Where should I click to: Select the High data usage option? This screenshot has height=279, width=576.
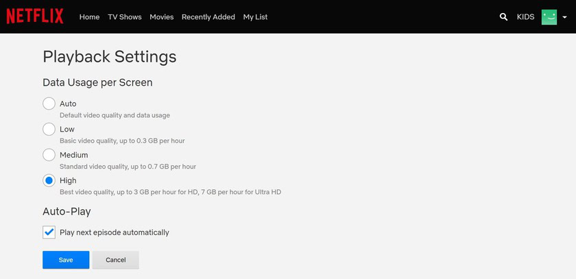coord(49,180)
